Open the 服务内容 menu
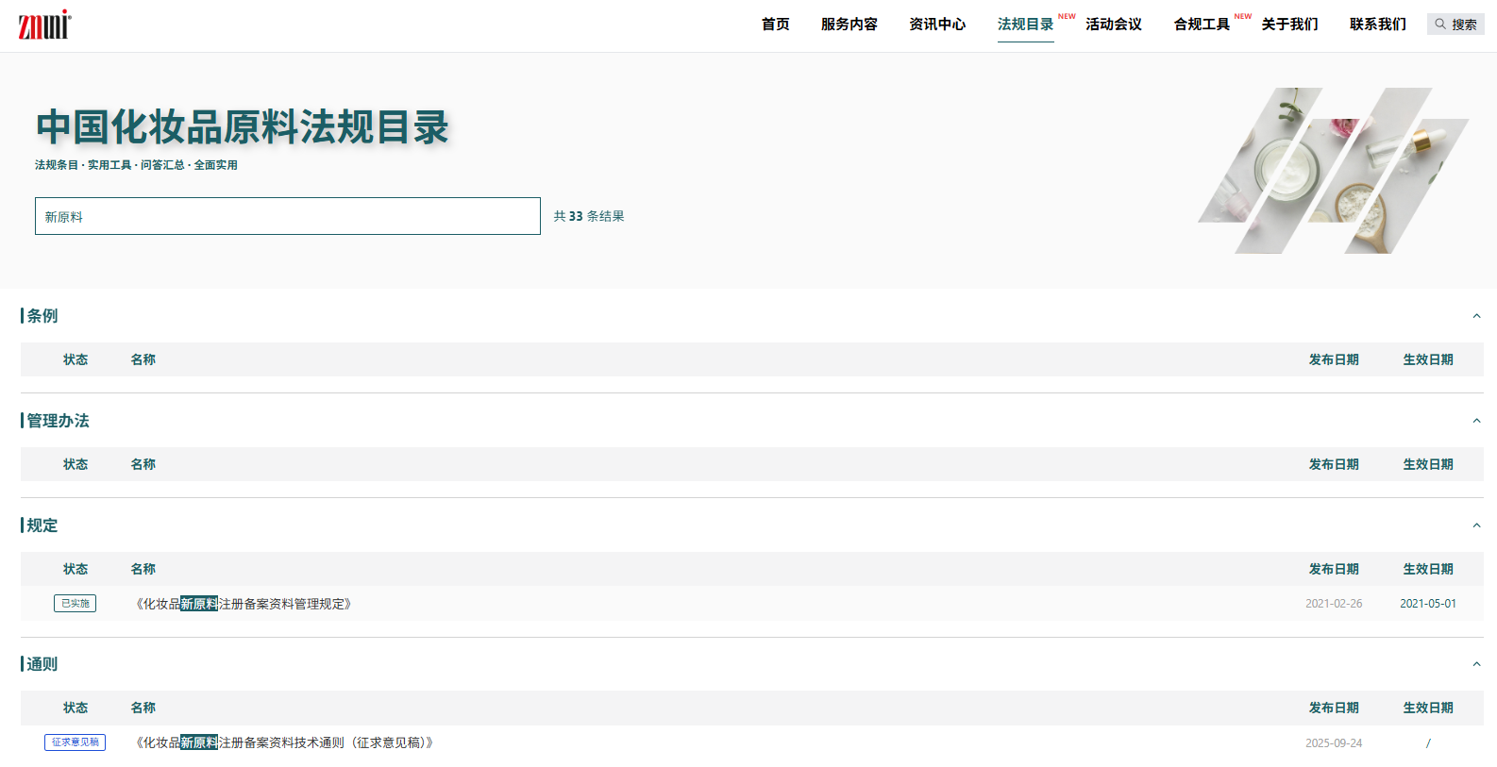 (849, 25)
